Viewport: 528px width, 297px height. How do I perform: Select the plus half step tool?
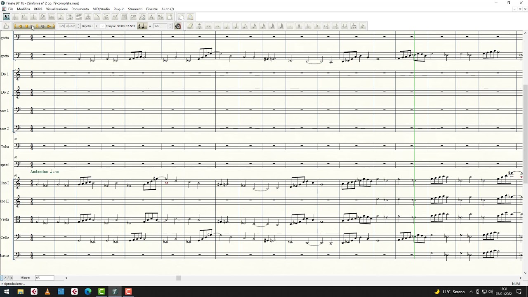(x=326, y=26)
